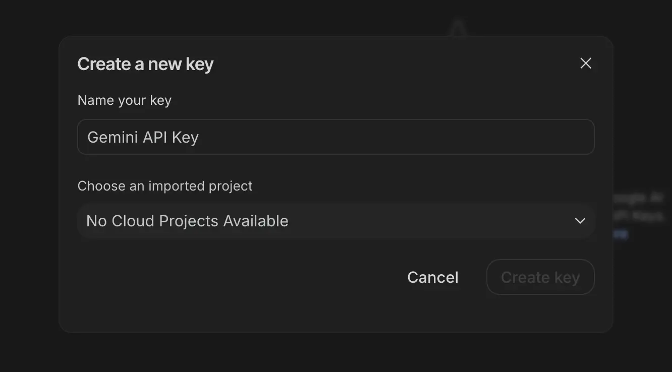Click the Name your key label
The height and width of the screenshot is (372, 672).
pyautogui.click(x=124, y=100)
